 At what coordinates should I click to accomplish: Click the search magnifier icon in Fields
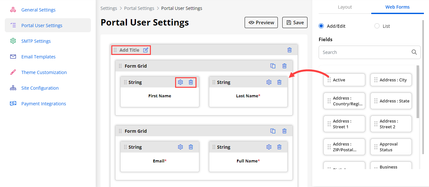[414, 52]
